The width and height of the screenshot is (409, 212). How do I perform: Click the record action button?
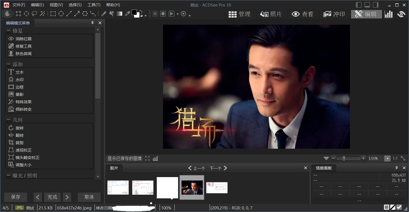(163, 14)
